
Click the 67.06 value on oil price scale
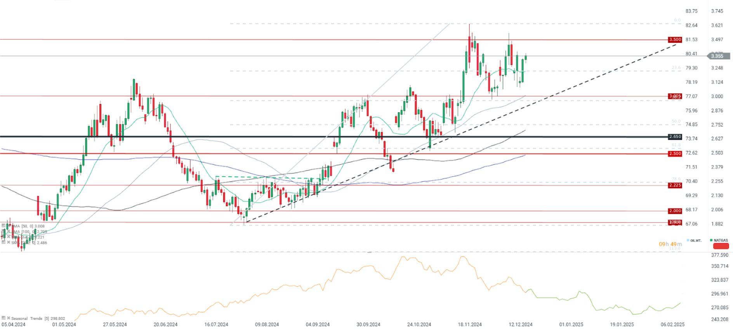[x=691, y=224]
